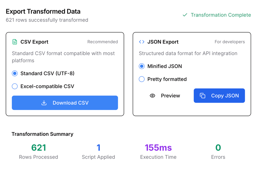Click the JSON code brackets icon
The image size is (255, 179).
[x=141, y=42]
